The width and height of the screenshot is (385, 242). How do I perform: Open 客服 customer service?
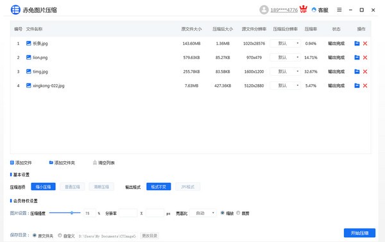tap(320, 10)
